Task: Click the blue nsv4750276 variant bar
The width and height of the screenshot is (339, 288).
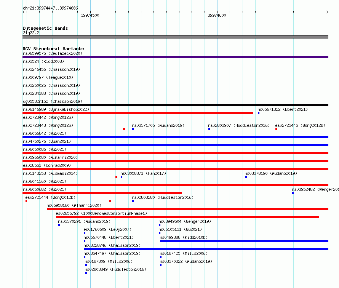Action: coord(175,145)
